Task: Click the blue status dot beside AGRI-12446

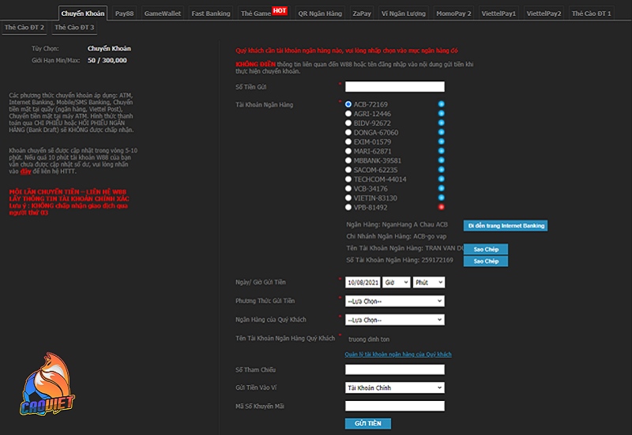Action: coord(442,113)
